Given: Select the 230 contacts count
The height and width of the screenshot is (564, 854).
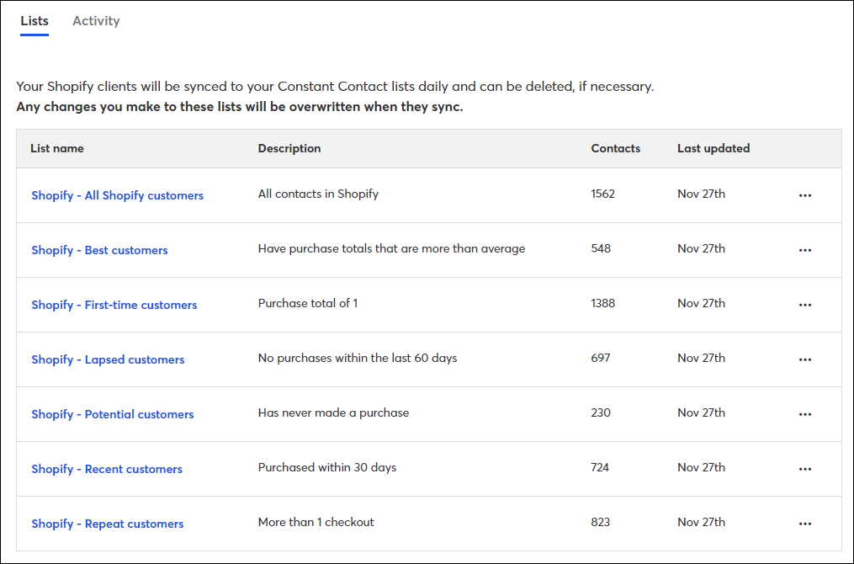Looking at the screenshot, I should (601, 412).
